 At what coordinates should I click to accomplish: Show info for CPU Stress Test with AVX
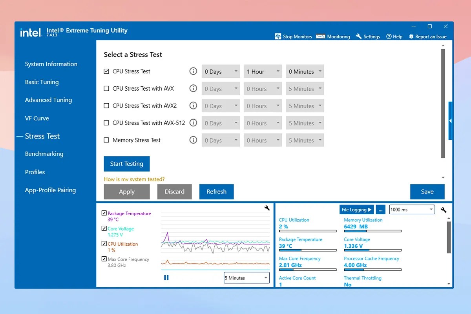click(x=193, y=88)
